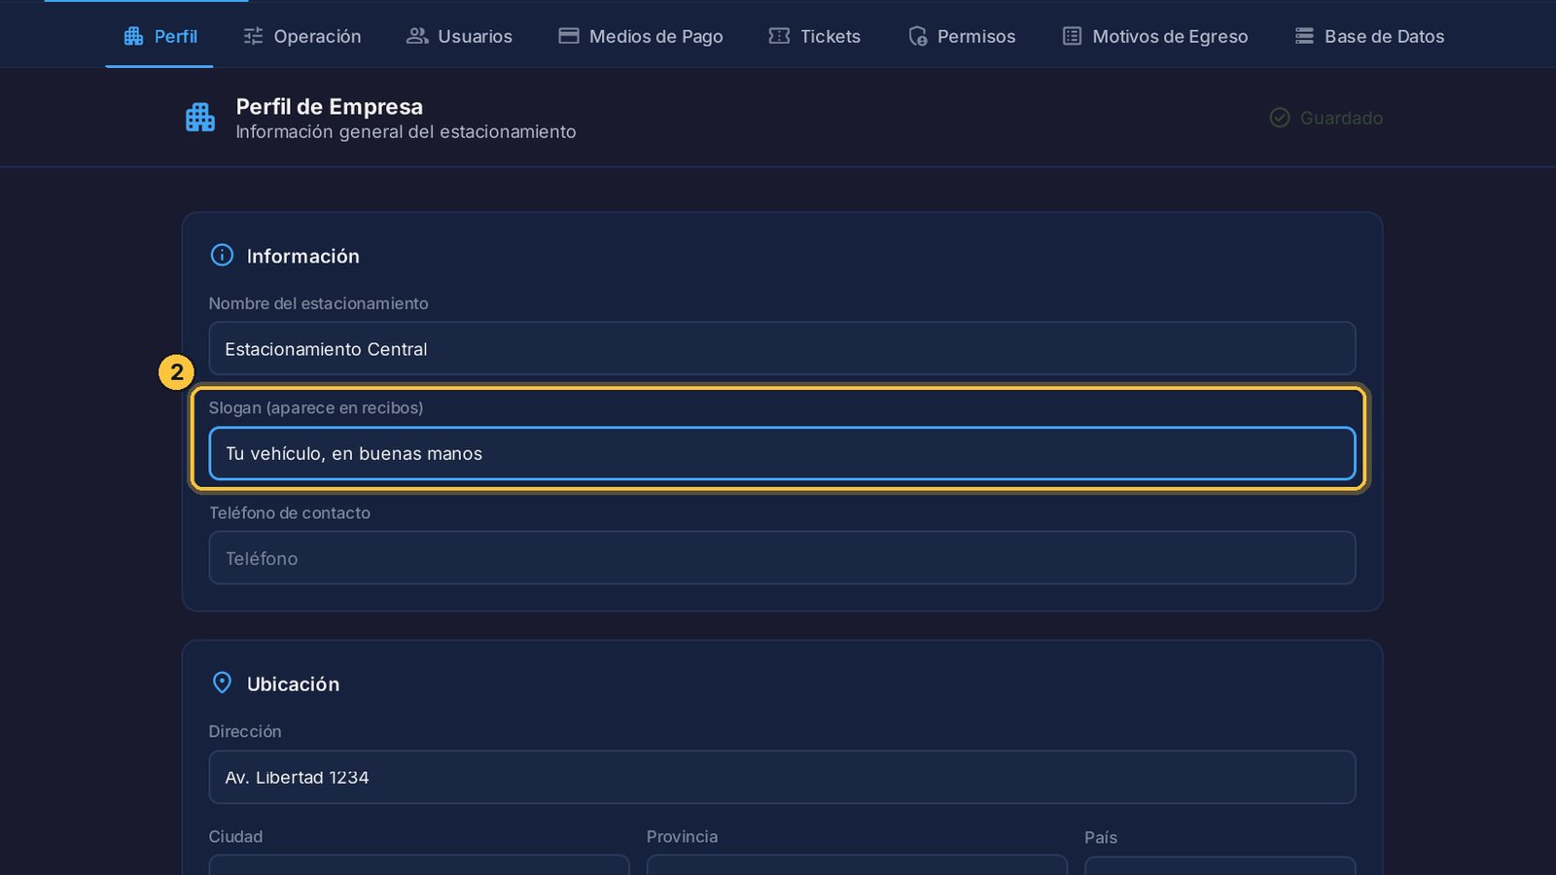
Task: Click 'Información general del estacionamiento' subtitle
Action: [406, 131]
